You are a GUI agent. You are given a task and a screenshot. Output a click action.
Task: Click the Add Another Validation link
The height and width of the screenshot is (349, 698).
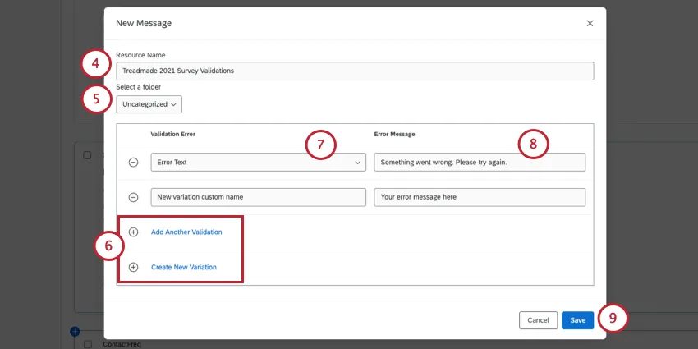click(186, 232)
